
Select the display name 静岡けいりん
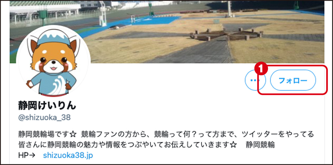point(47,105)
